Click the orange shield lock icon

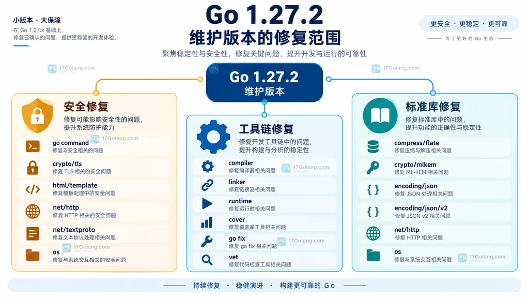(37, 115)
